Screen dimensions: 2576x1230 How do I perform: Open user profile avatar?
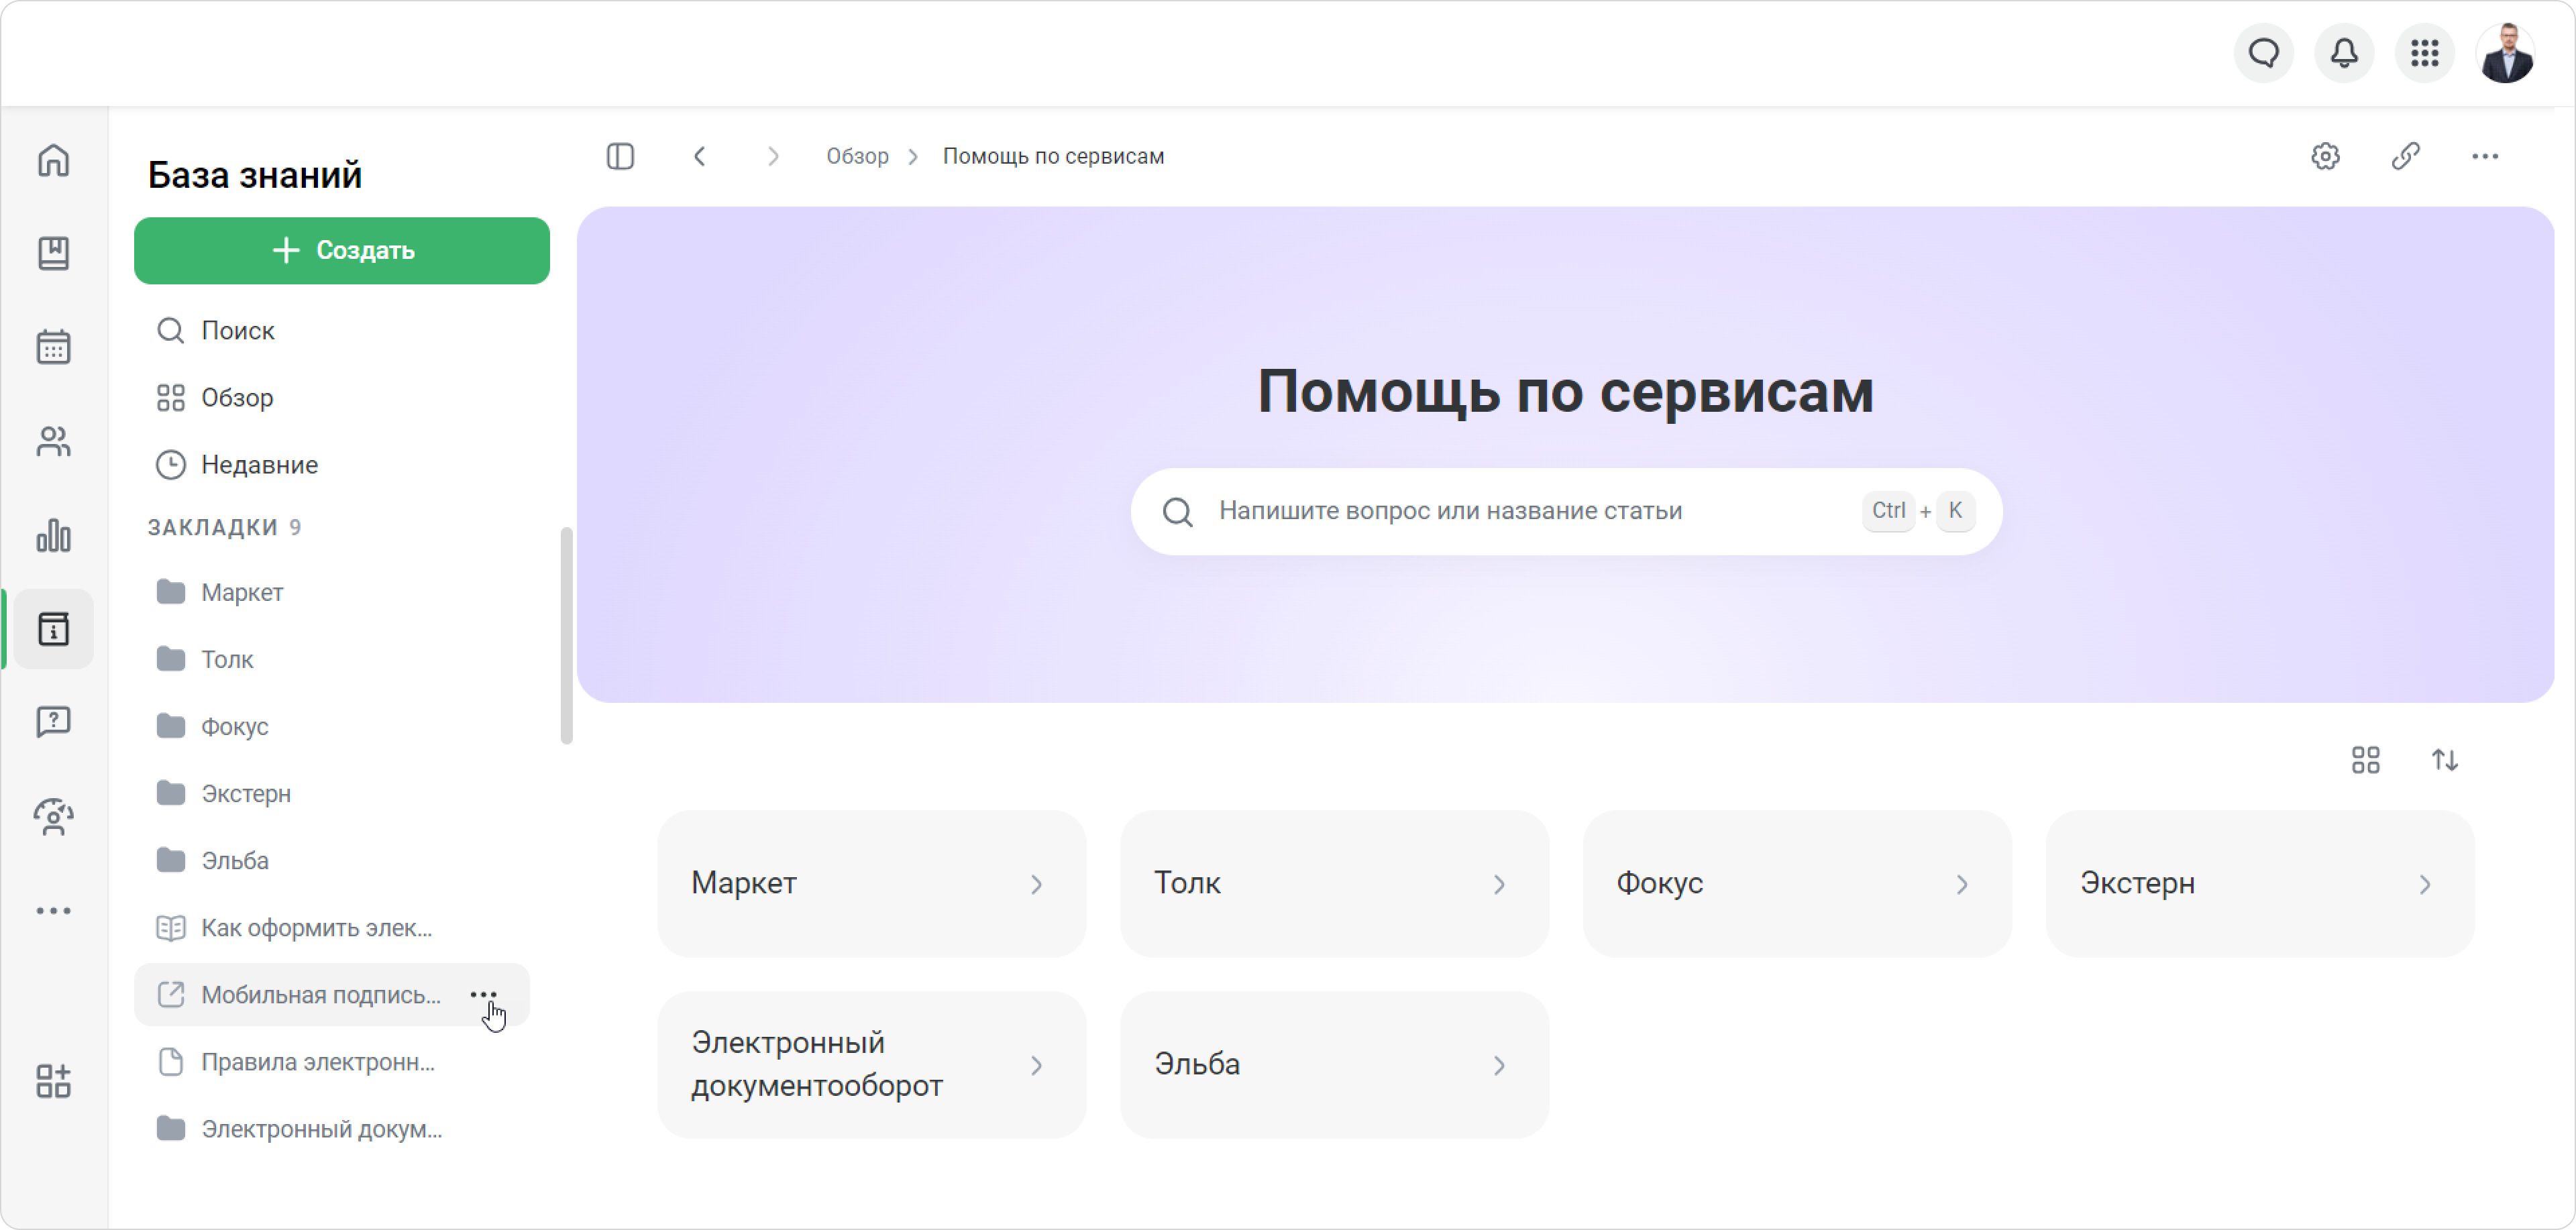(2505, 53)
